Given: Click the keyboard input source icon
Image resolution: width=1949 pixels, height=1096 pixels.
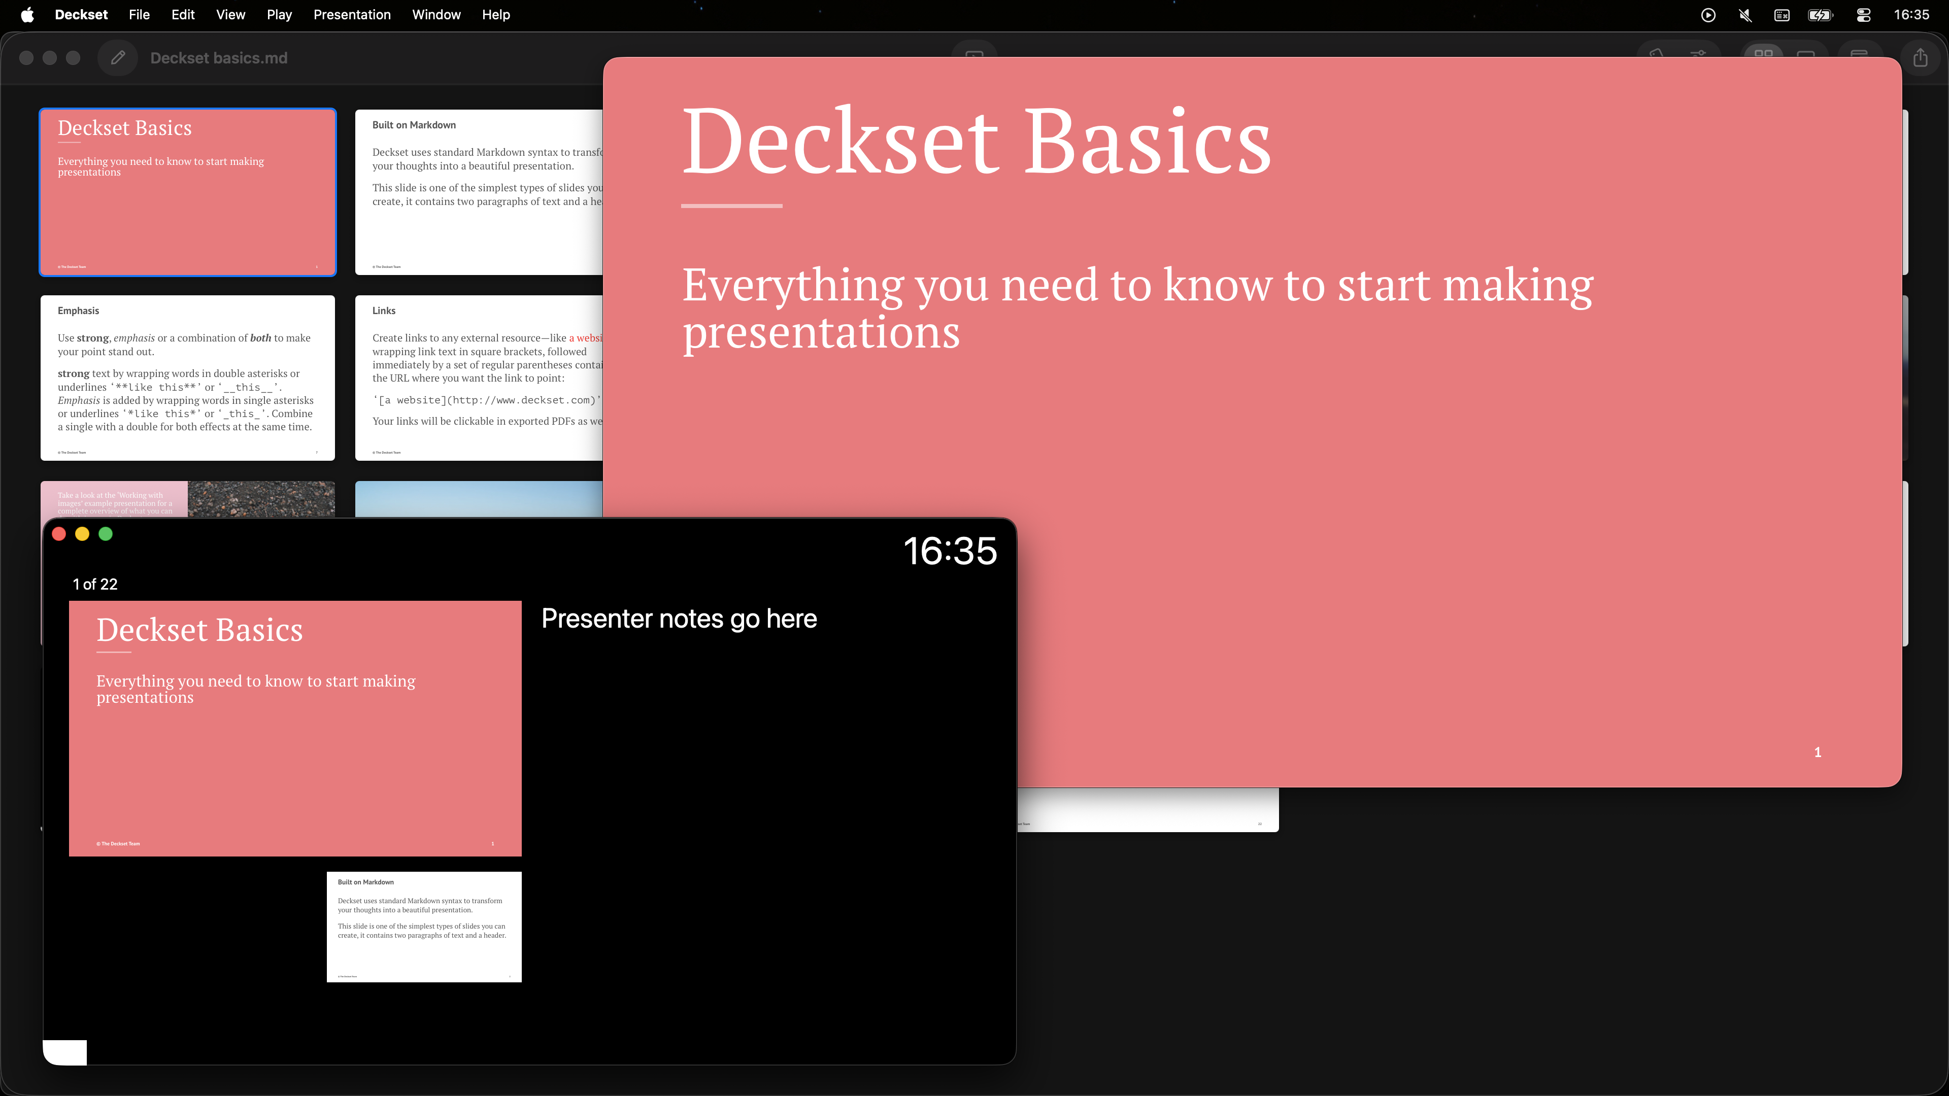Looking at the screenshot, I should coord(1782,15).
